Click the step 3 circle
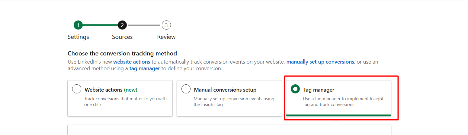Viewport: 468px width, 135px height. [x=166, y=25]
